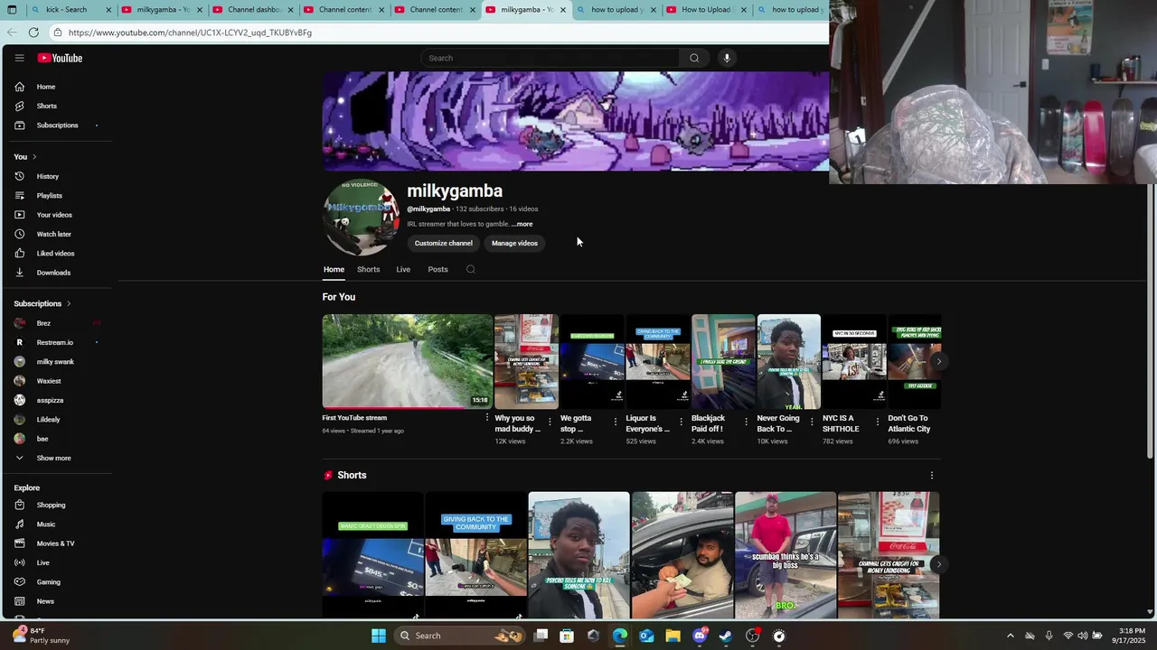Image resolution: width=1157 pixels, height=650 pixels.
Task: Open options for First YouTube stream video
Action: coord(486,418)
